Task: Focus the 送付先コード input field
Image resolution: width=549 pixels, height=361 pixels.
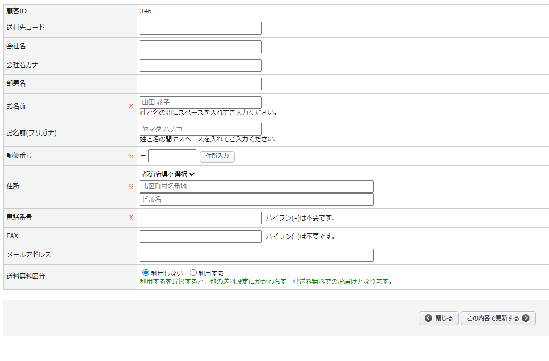Action: point(201,28)
